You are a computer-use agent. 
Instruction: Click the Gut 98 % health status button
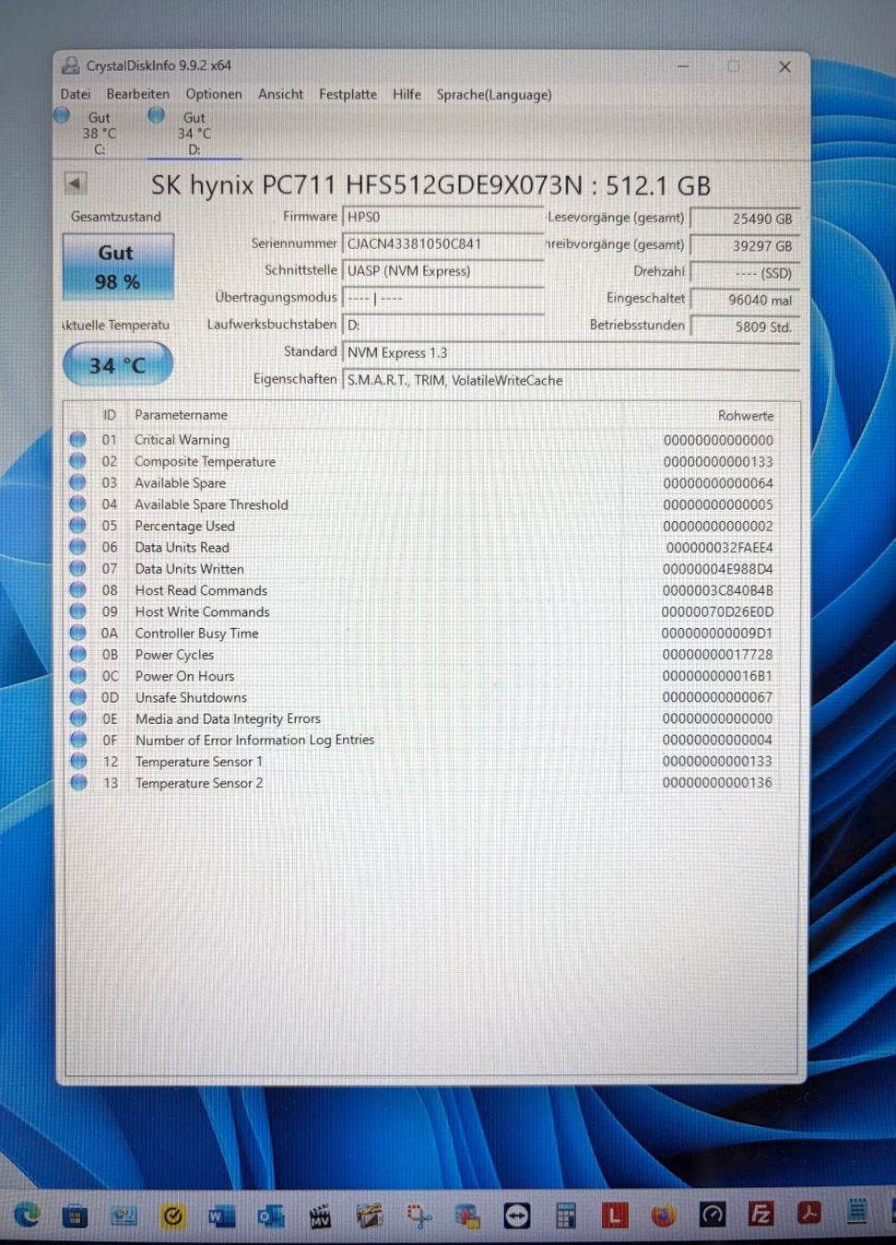pos(118,267)
